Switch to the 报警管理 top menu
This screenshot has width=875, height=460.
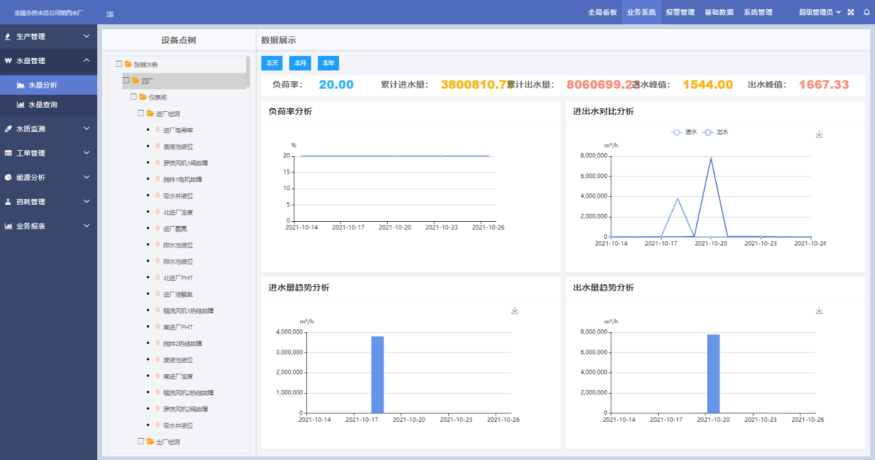click(680, 12)
